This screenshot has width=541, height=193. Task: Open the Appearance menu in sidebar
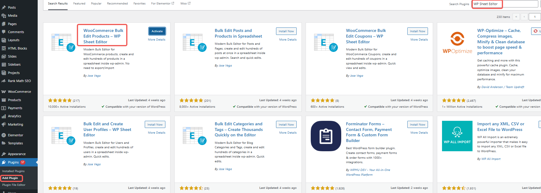tap(17, 154)
